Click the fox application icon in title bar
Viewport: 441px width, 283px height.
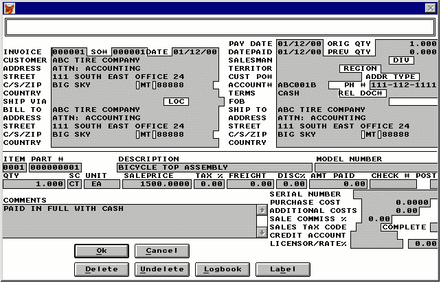click(10, 8)
